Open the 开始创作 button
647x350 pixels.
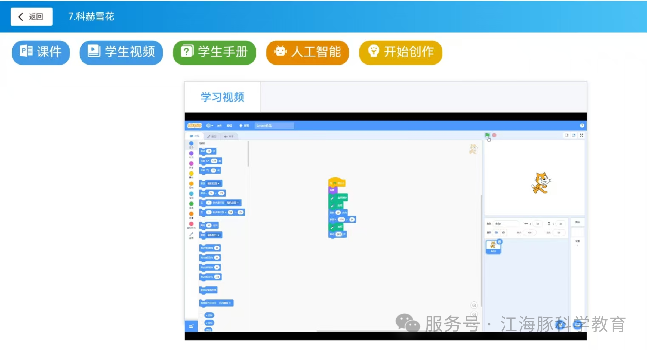tap(400, 52)
